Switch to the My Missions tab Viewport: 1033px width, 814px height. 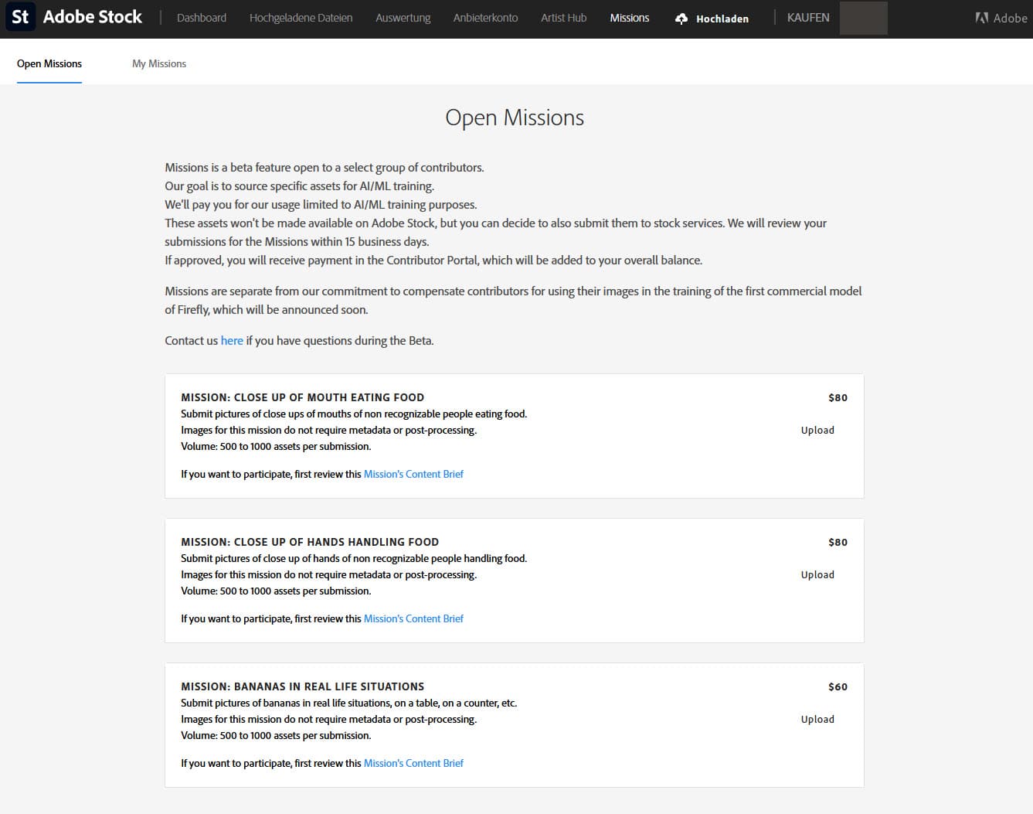[x=159, y=63]
